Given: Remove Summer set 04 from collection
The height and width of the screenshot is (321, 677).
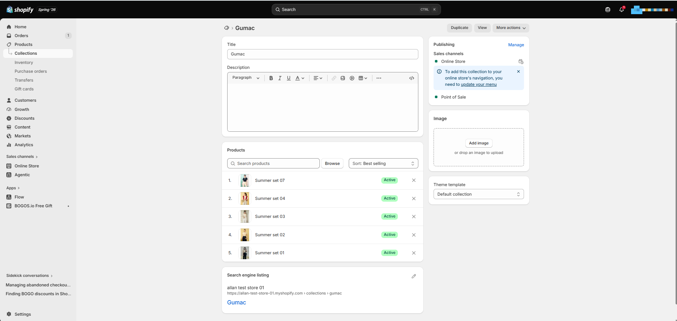Looking at the screenshot, I should [x=414, y=198].
